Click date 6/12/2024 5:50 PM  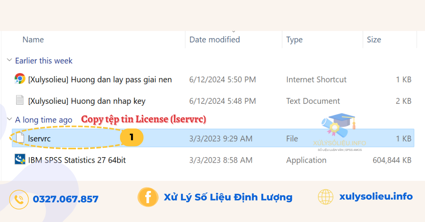[222, 80]
